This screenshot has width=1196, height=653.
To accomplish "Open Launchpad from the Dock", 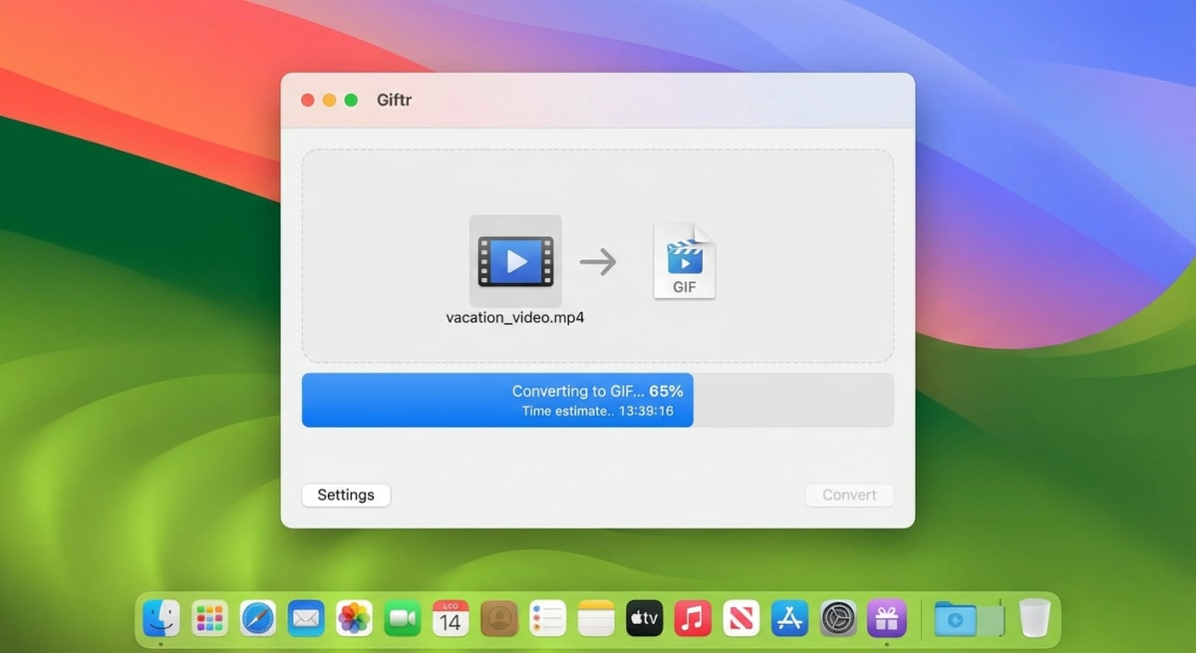I will click(209, 618).
